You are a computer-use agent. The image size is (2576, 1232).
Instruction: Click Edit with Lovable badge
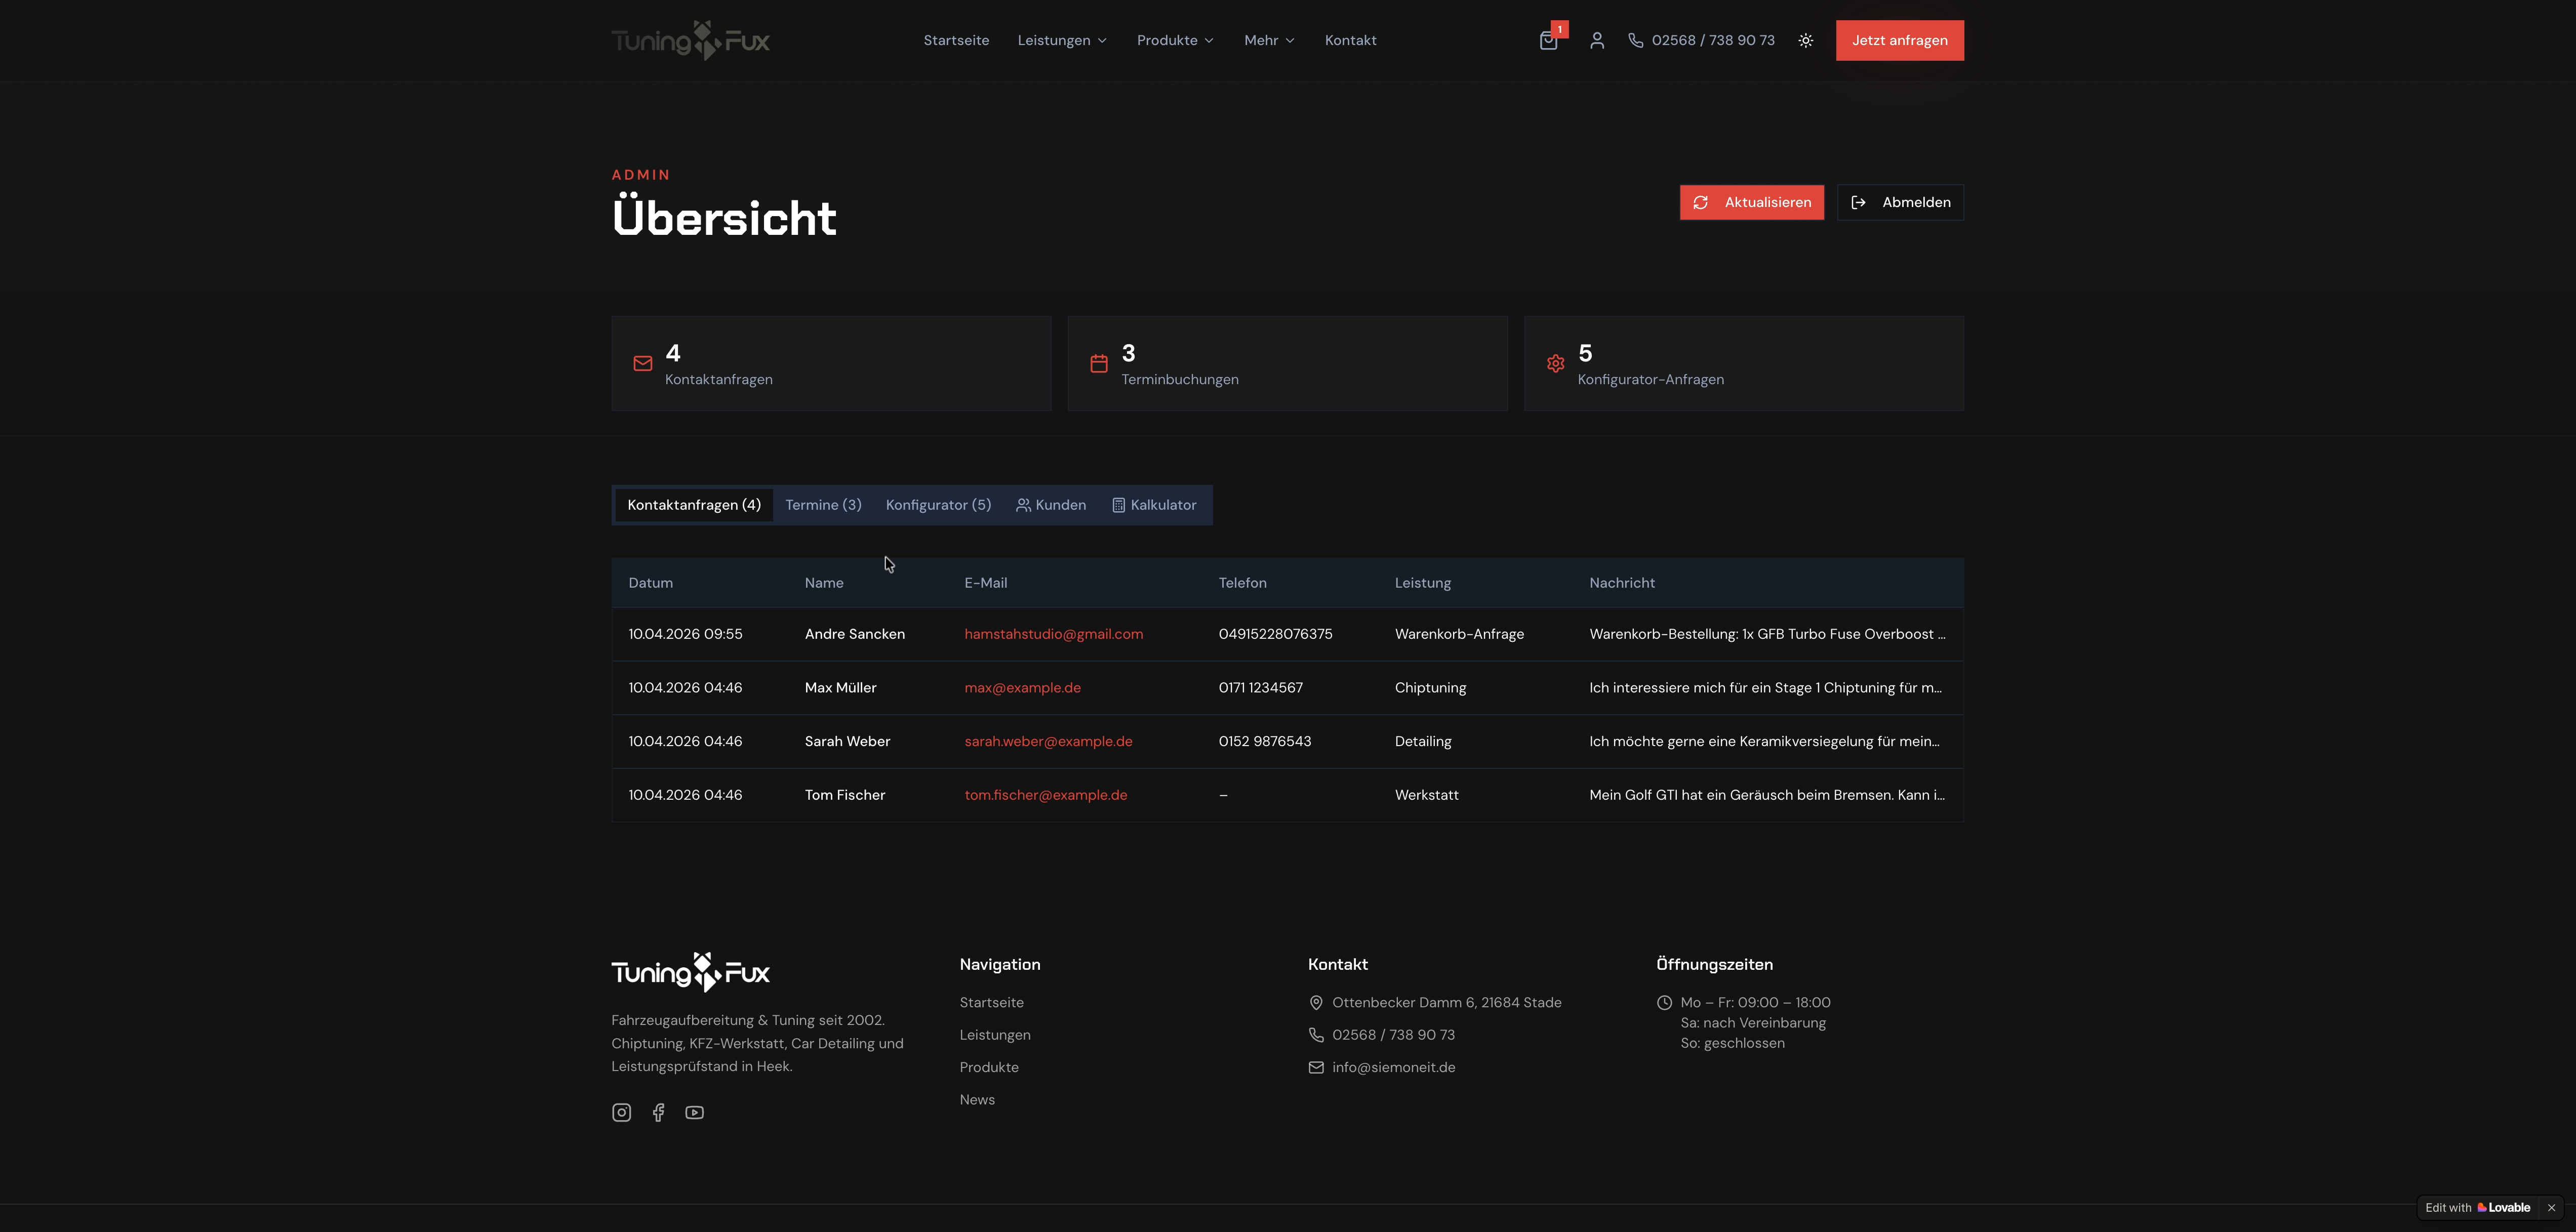click(2477, 1208)
